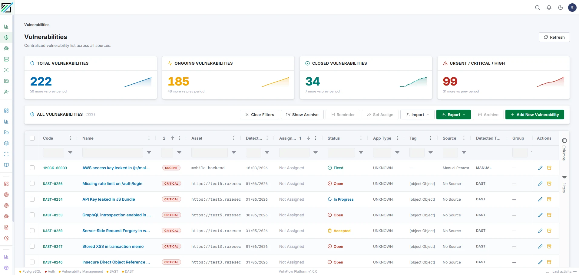Open the user-check sidebar icon
Image resolution: width=579 pixels, height=275 pixels.
[6, 92]
